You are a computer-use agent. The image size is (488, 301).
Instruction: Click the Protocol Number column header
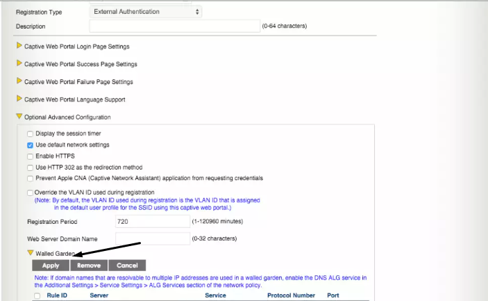[292, 295]
